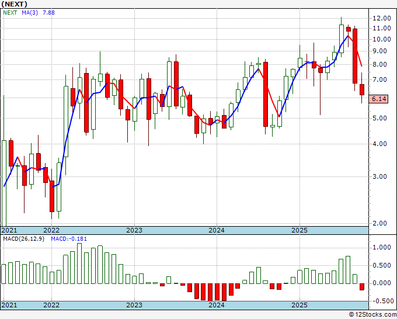The image size is (397, 319).
Task: Click the MACD(26,12,9) indicator label
Action: pyautogui.click(x=23, y=239)
